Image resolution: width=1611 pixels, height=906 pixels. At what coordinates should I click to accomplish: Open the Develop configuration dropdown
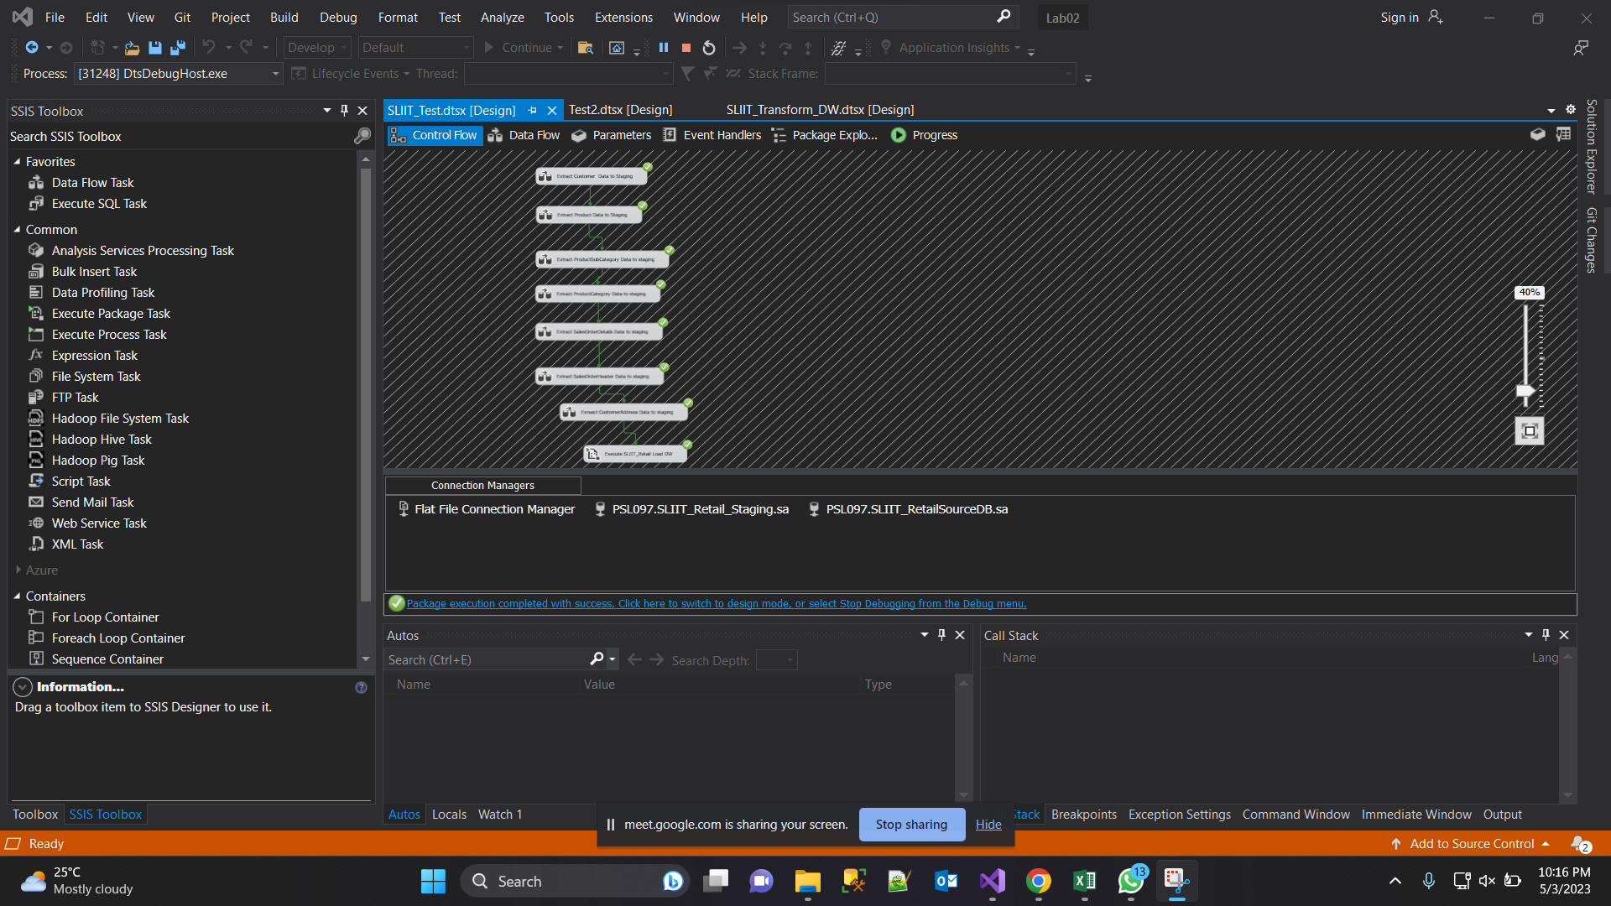(x=317, y=48)
